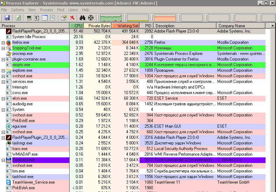Select the TeamViewer_Service.exe process row
The width and height of the screenshot is (276, 192).
coord(34,182)
